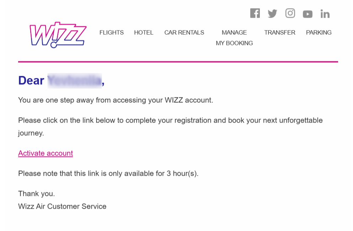Click the Activate account link

(x=46, y=153)
